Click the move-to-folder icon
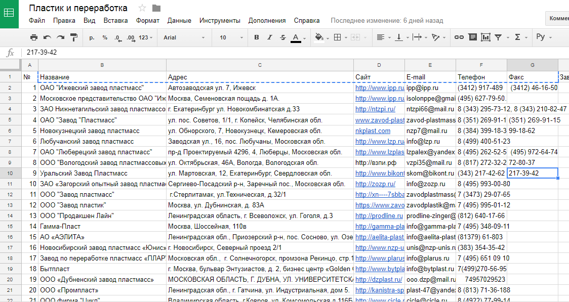 (156, 8)
